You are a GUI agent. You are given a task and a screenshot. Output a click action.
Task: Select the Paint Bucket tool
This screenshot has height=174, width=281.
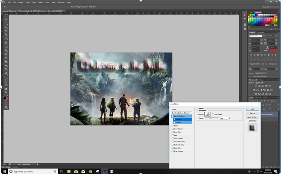(x=6, y=61)
